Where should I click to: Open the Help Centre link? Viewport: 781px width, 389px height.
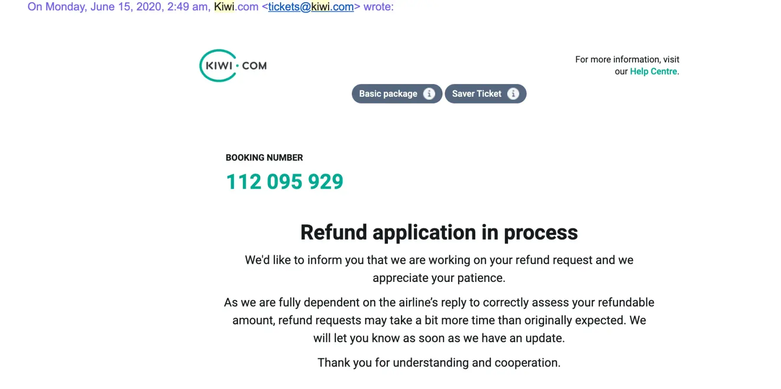pyautogui.click(x=653, y=72)
